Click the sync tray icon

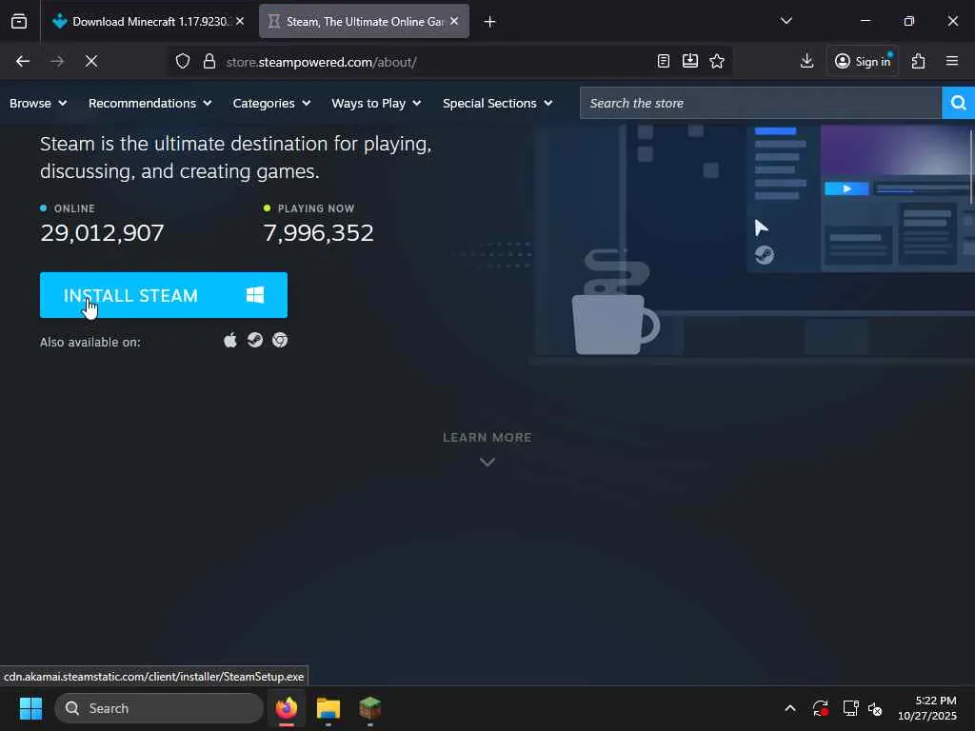[820, 708]
